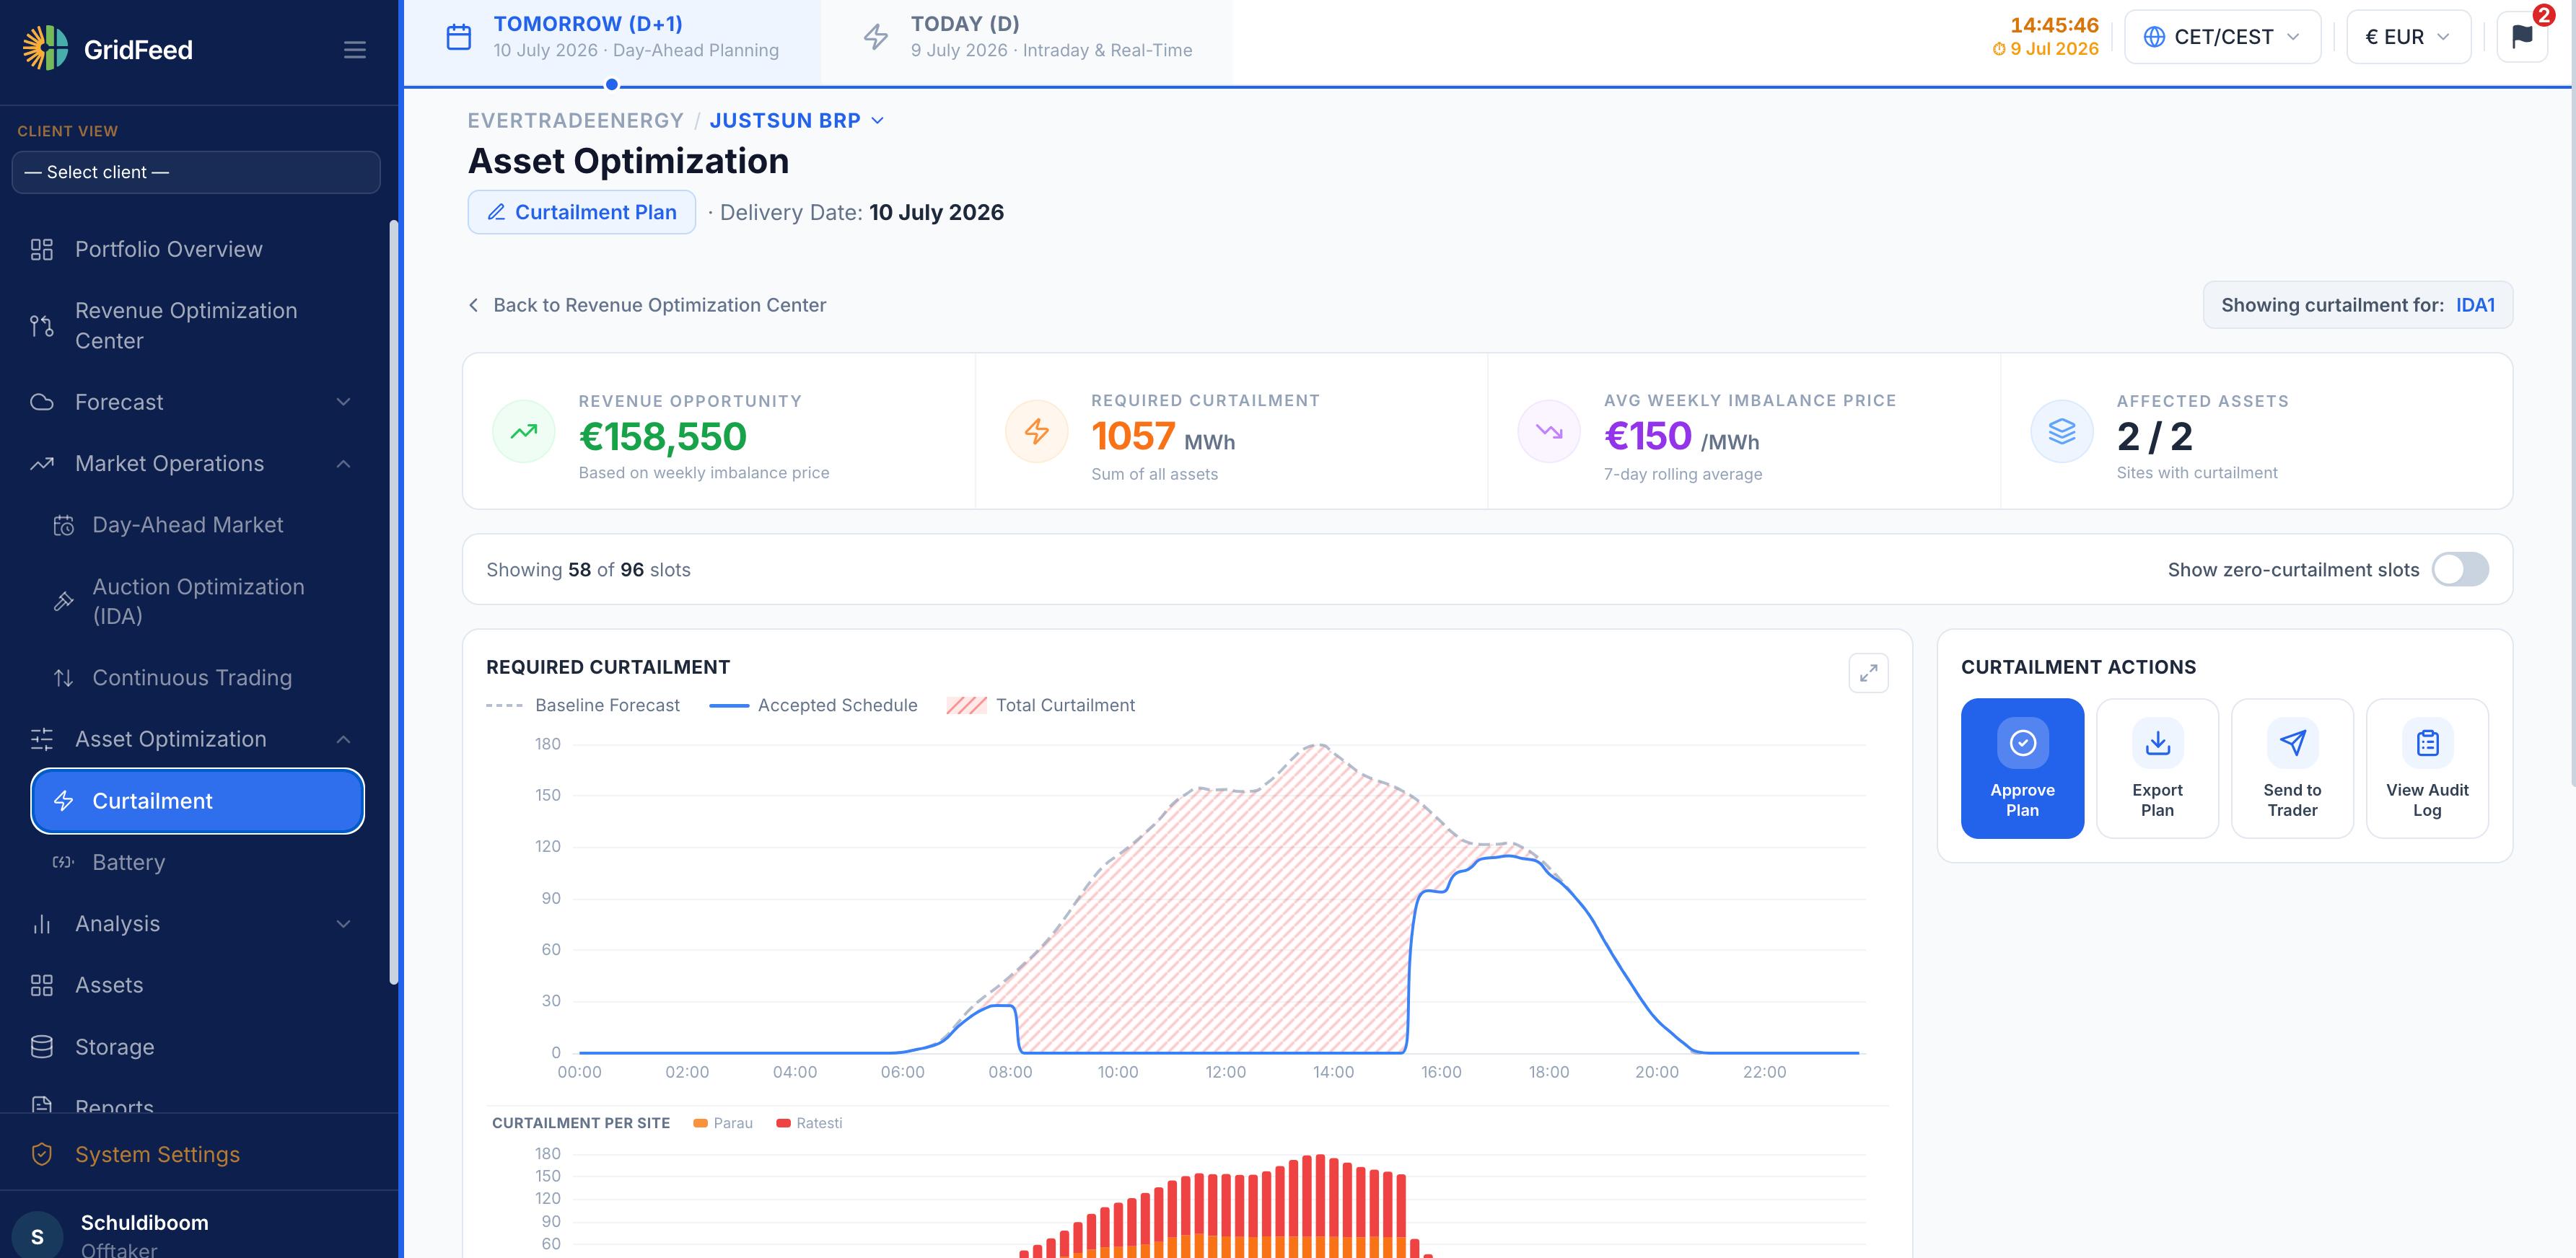Switch to Today (D) tab
Screen dimensions: 2576x1258
(1027, 42)
